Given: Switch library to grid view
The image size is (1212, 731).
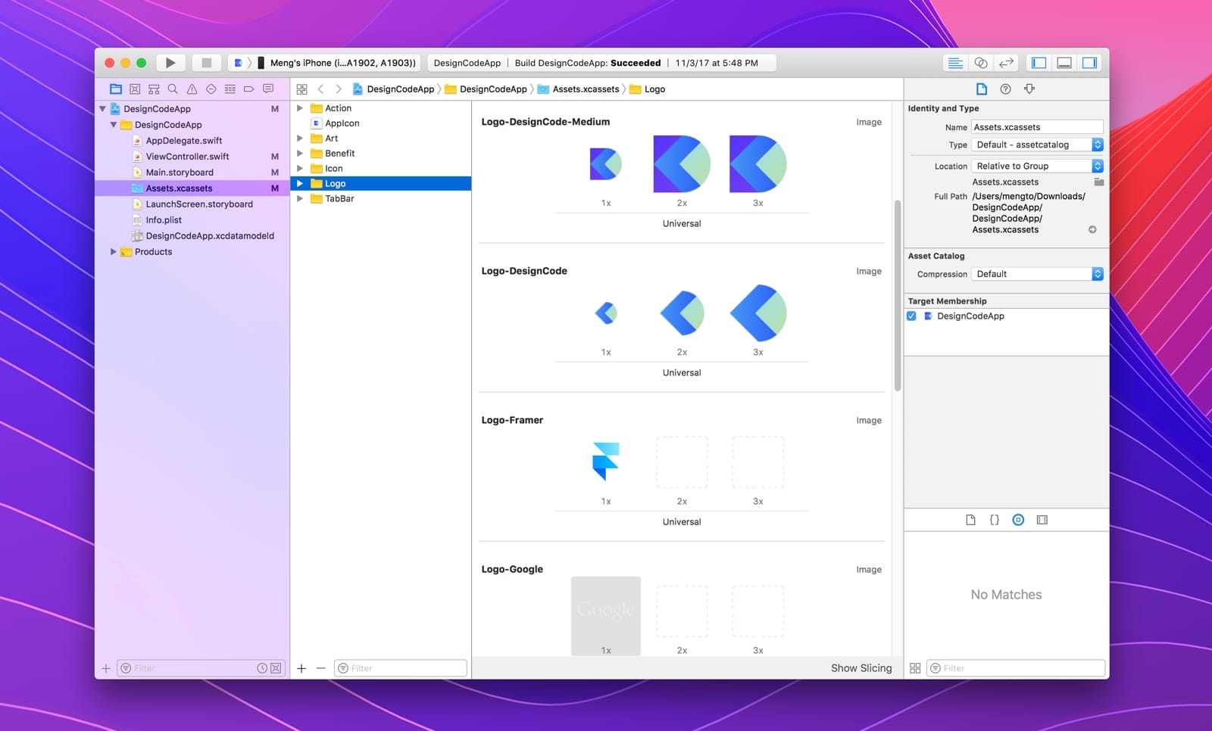Looking at the screenshot, I should pyautogui.click(x=915, y=668).
